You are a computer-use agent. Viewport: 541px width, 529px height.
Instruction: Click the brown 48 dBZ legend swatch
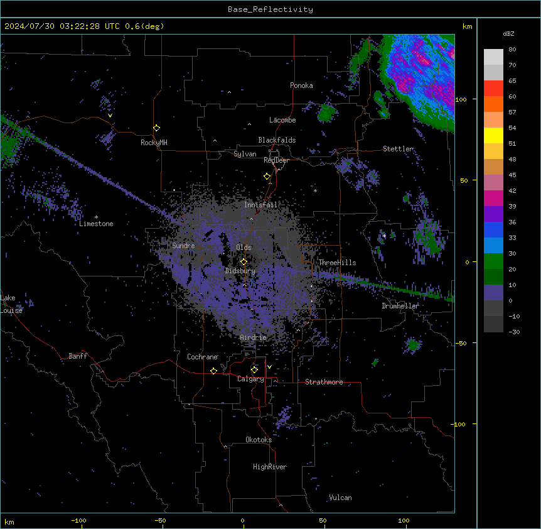tap(493, 166)
